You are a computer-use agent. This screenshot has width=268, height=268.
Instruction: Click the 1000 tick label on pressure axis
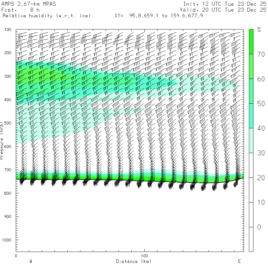tap(7, 240)
